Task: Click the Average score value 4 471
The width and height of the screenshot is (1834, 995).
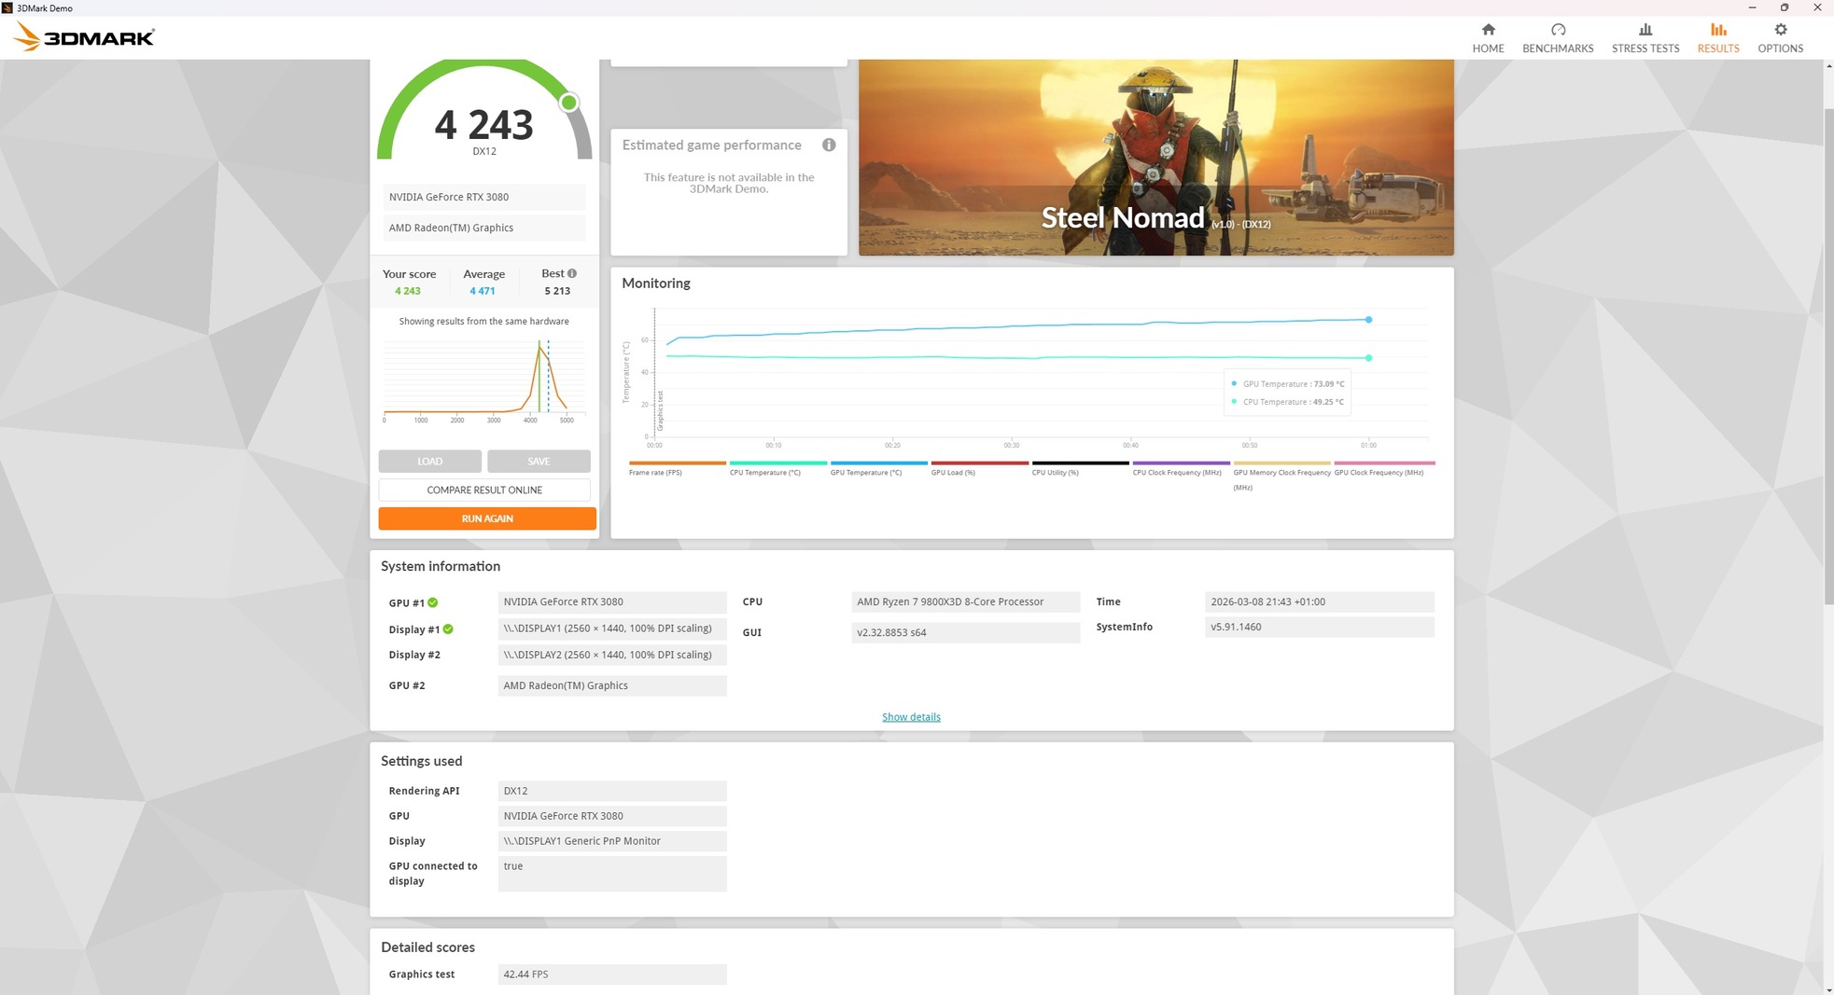Action: point(483,291)
